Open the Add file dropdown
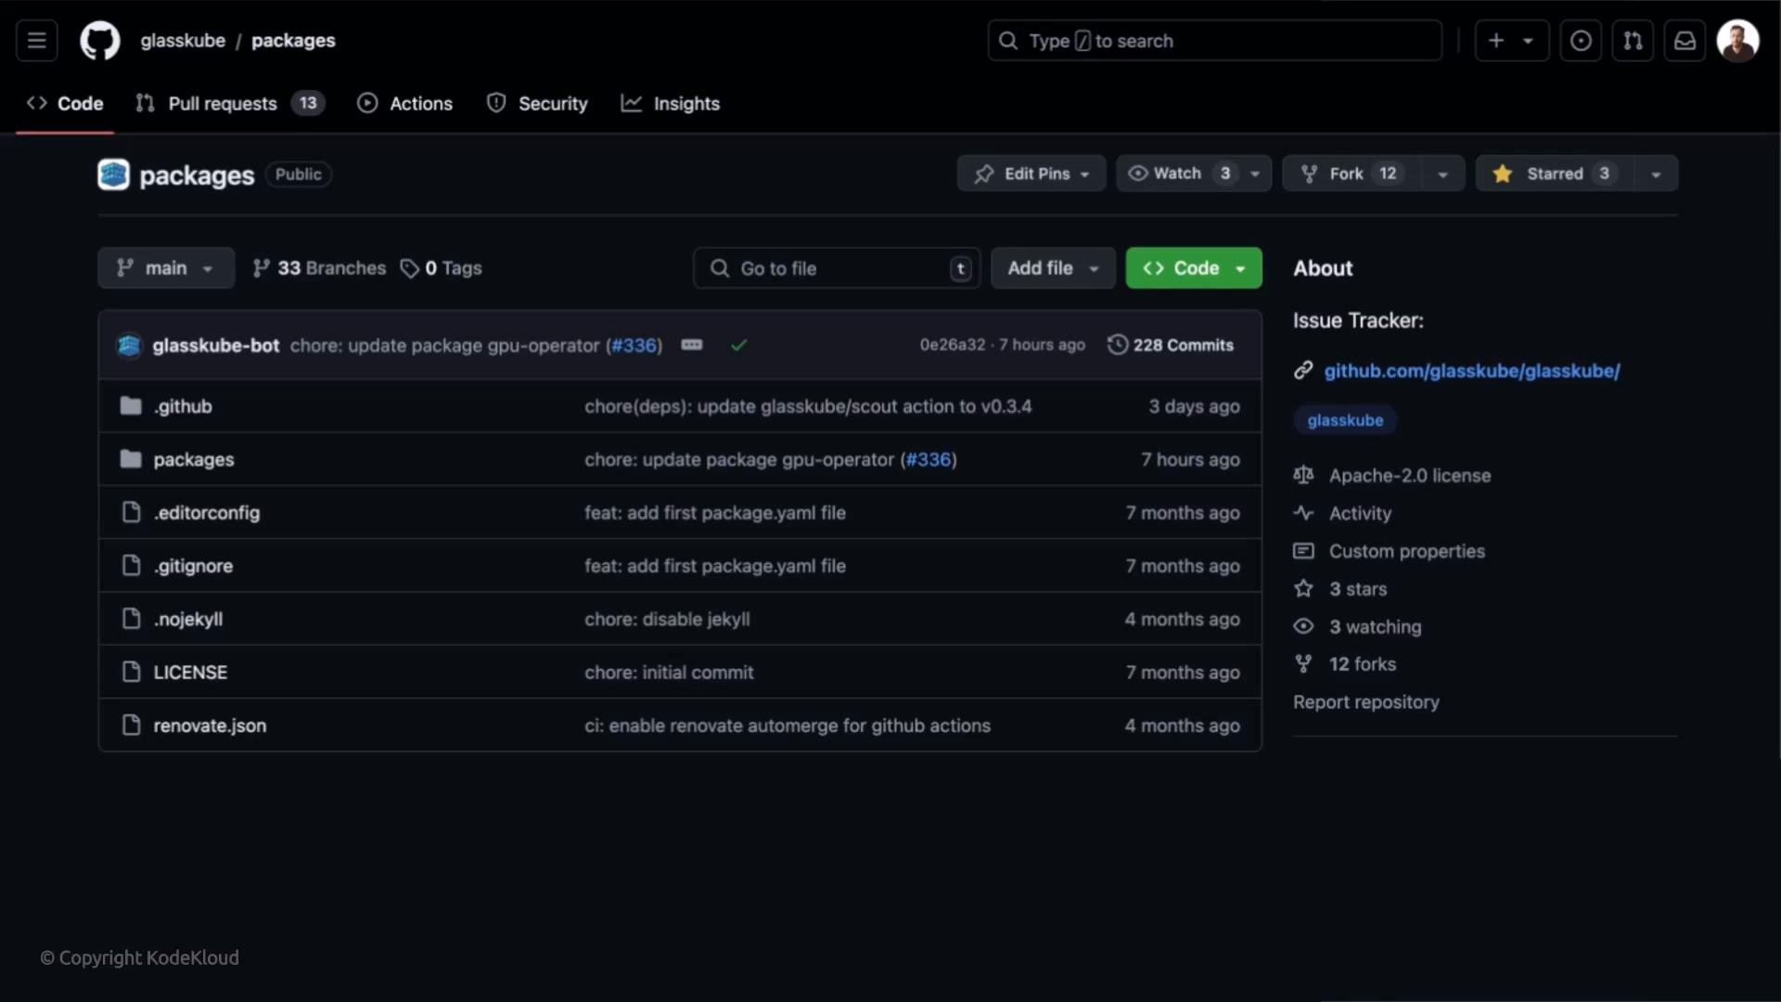Image resolution: width=1781 pixels, height=1002 pixels. point(1053,268)
